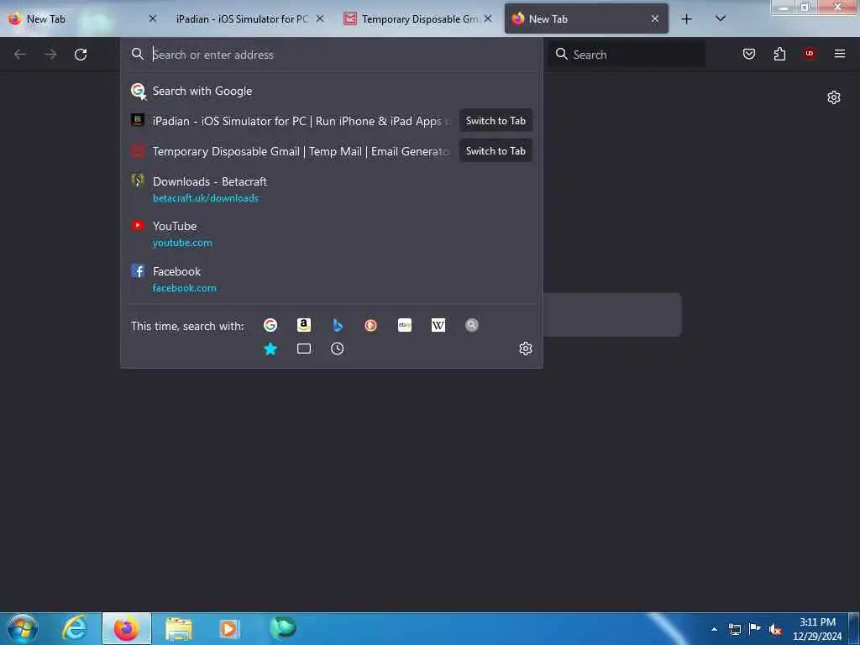860x645 pixels.
Task: Show hidden tray icons arrow
Action: [714, 629]
